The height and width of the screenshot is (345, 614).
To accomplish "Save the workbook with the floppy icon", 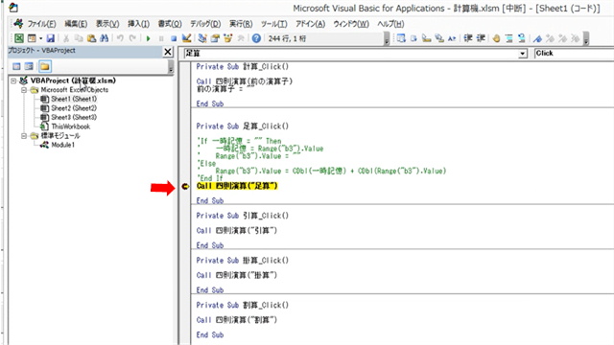I will pos(51,38).
